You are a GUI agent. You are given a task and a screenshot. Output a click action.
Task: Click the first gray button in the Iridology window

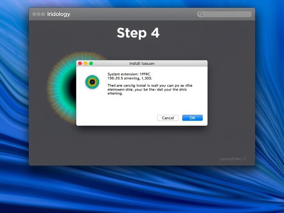pos(34,14)
